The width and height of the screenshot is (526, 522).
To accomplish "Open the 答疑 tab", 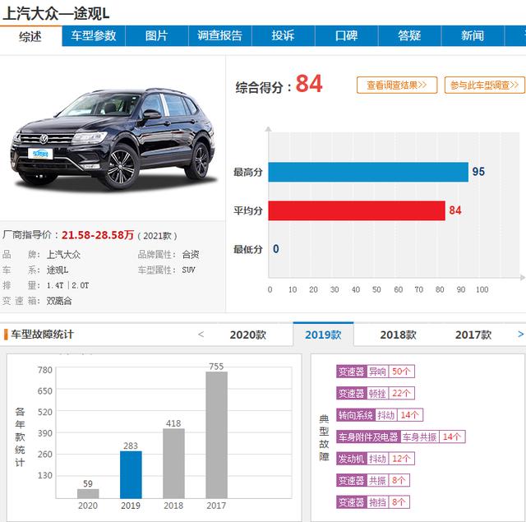I will click(409, 35).
